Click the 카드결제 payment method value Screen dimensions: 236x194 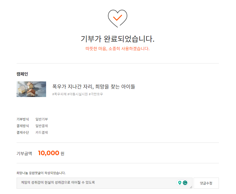(x=42, y=132)
